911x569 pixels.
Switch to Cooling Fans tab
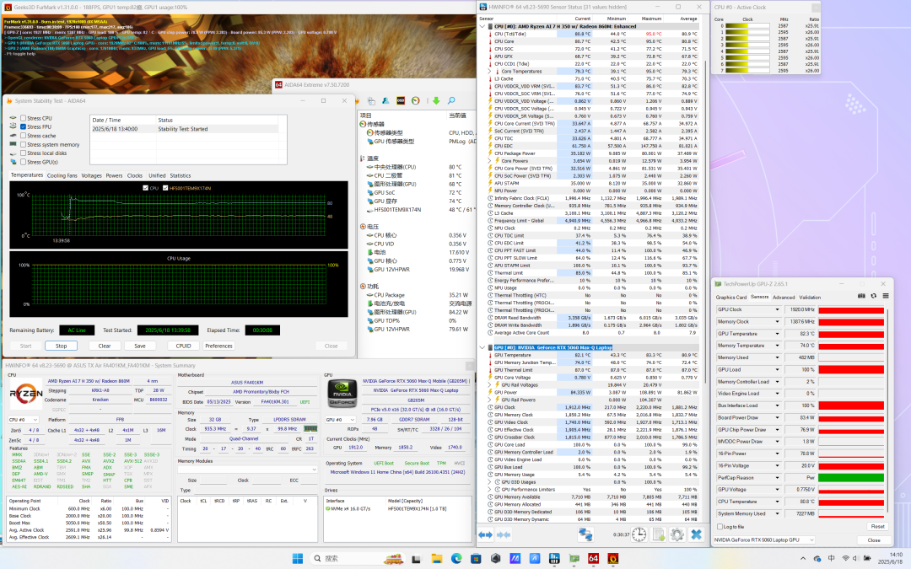(x=62, y=175)
